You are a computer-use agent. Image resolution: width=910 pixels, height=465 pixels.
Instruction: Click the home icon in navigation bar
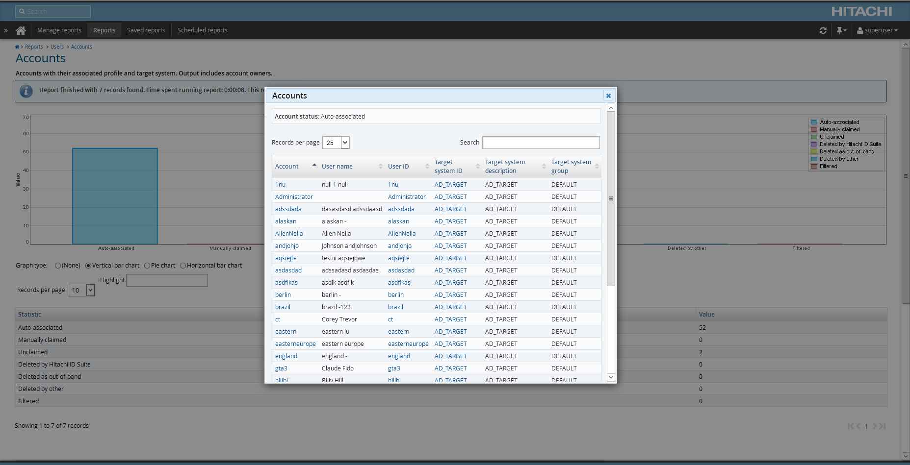[x=21, y=30]
